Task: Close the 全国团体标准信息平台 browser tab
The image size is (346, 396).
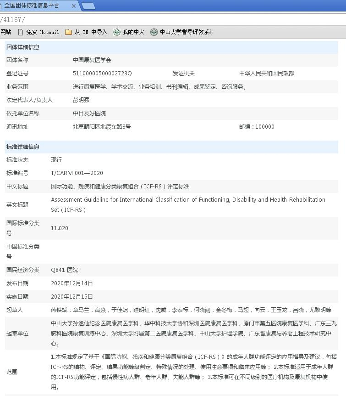Action: pos(74,6)
